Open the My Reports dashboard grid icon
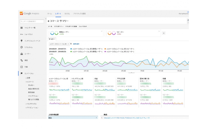This screenshot has width=207, height=129. click(21, 28)
